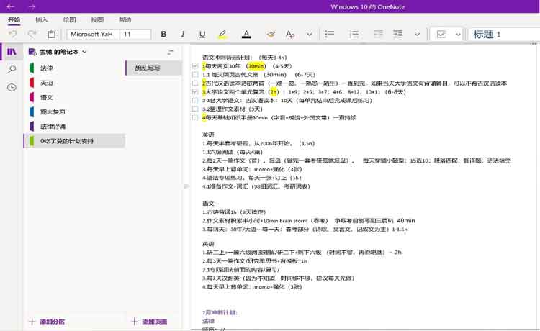540x331 pixels.
Task: Open the tags dropdown arrow
Action: [x=458, y=34]
